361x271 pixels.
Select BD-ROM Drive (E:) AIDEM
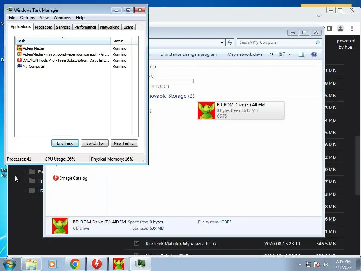tap(241, 110)
